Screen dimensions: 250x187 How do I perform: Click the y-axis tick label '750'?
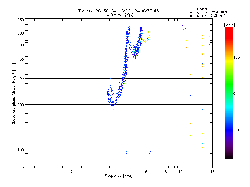[x=21, y=20]
